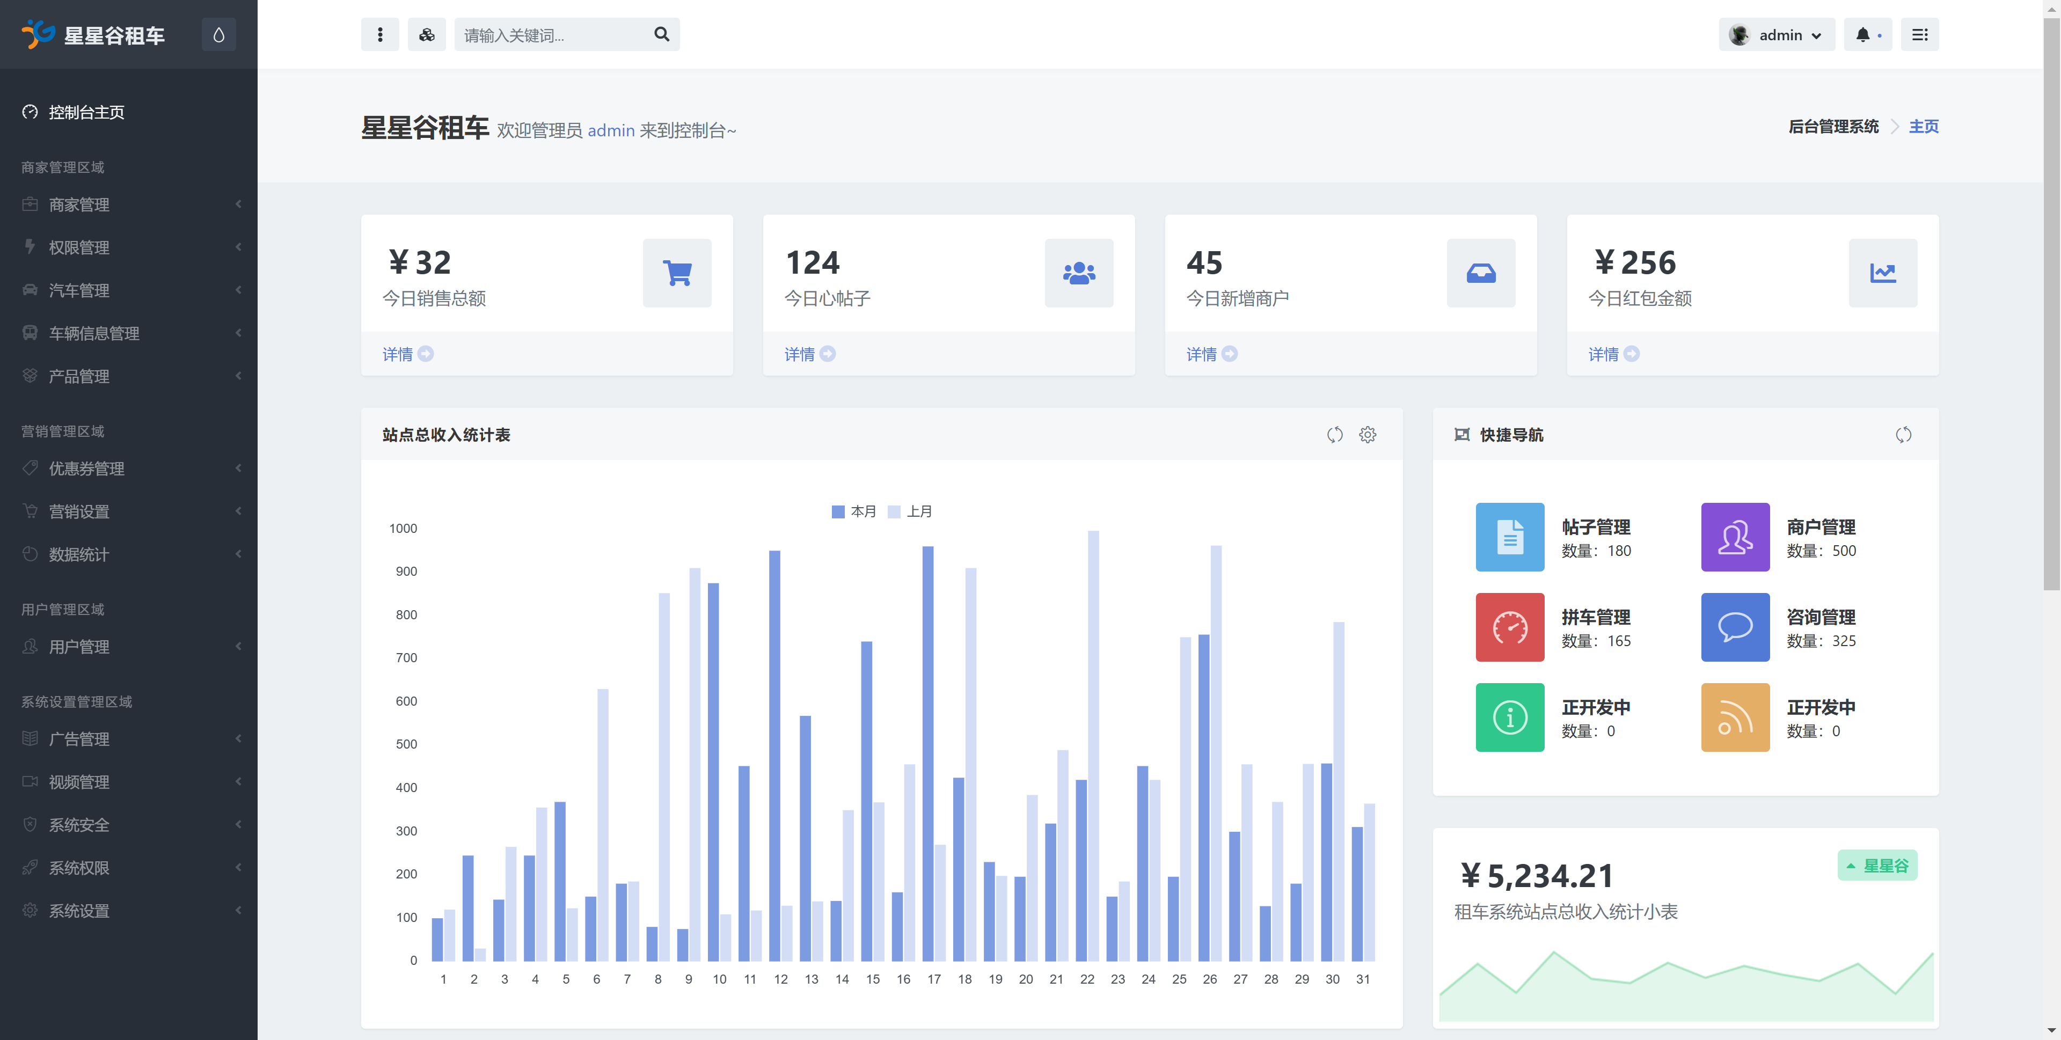Click the ¥ 5,234.21 income total
The height and width of the screenshot is (1040, 2061).
1536,876
